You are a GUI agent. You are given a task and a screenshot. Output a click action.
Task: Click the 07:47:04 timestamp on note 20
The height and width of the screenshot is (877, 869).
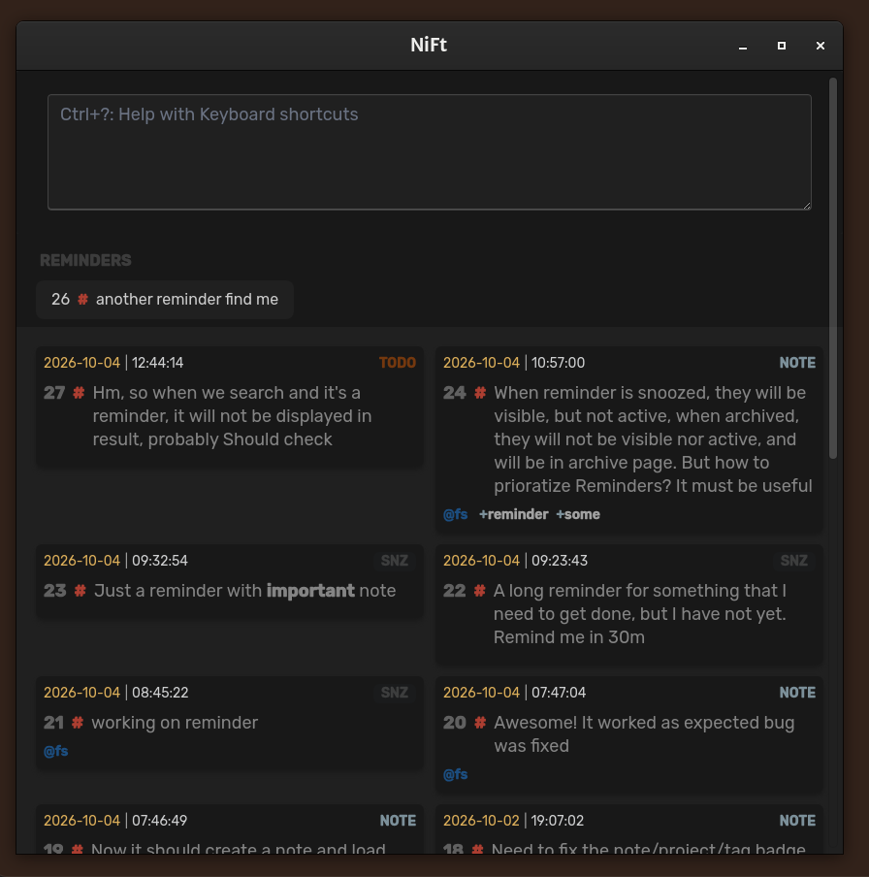click(559, 693)
